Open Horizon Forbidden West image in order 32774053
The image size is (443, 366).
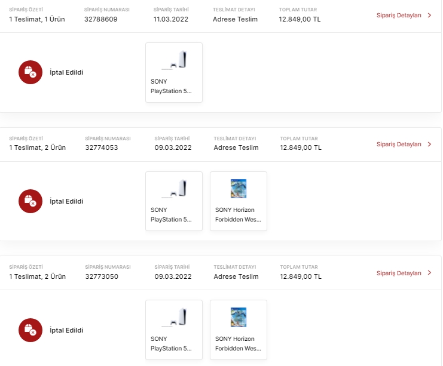click(239, 189)
